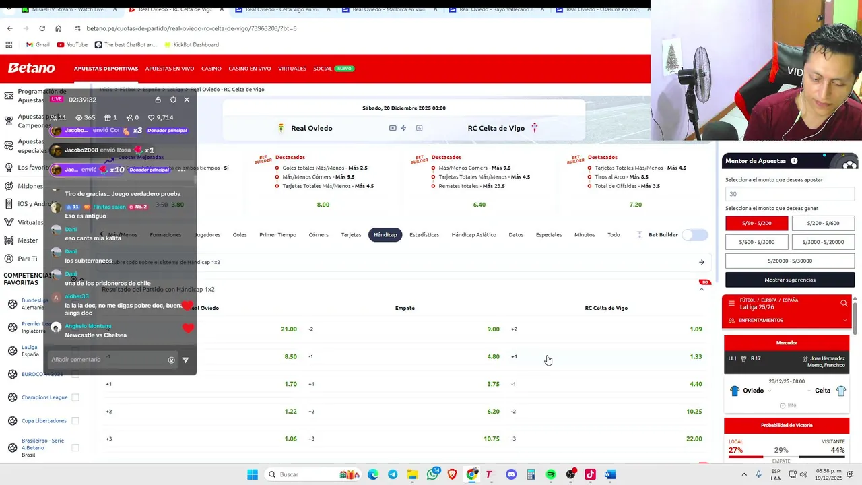Click the lock icon in the live chat overlay
The image size is (862, 485).
tap(158, 100)
